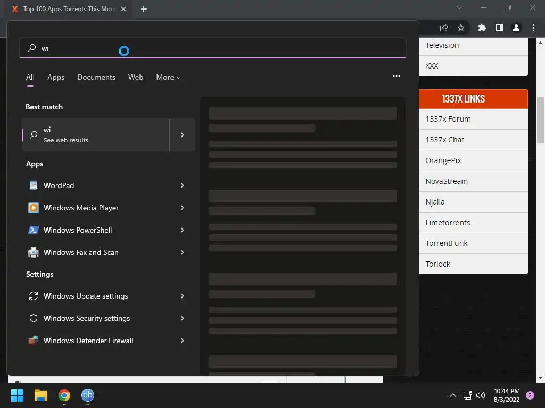
Task: Switch to Documents search filter
Action: pos(96,77)
